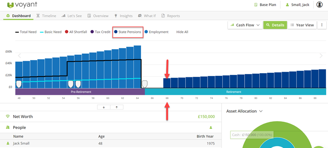Expand the Asset Allocation dropdown
Viewport: 328px width, 148px height.
[x=244, y=111]
